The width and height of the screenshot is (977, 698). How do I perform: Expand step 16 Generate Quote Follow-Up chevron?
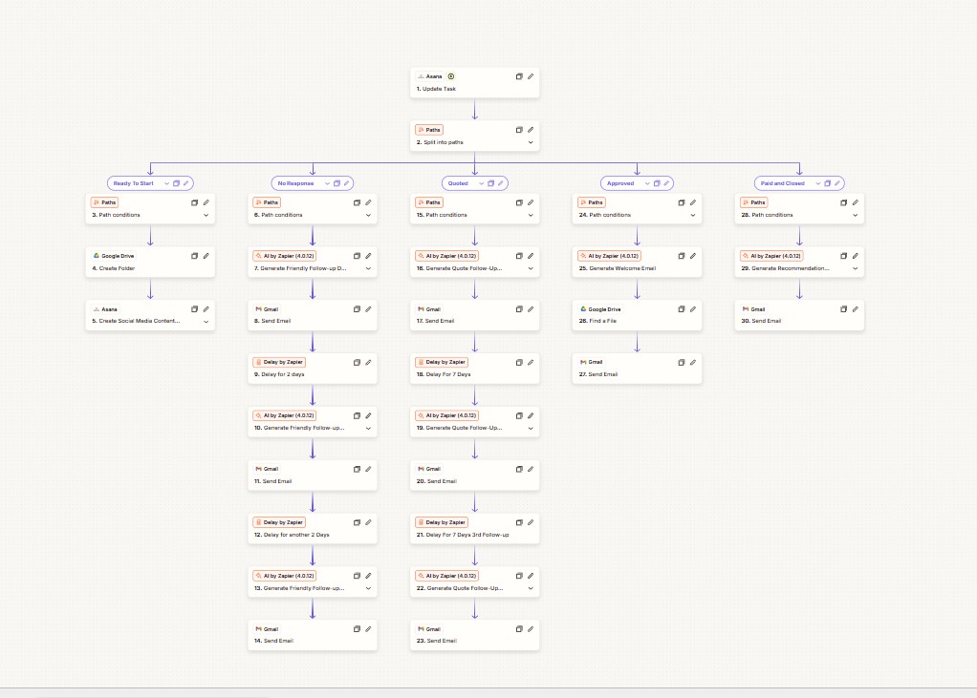point(531,268)
